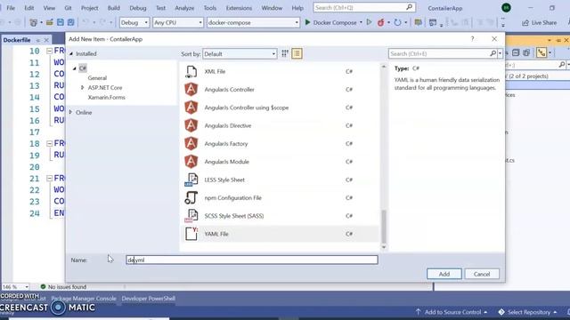
Task: Open the Package Manager Console tab
Action: pos(84,299)
